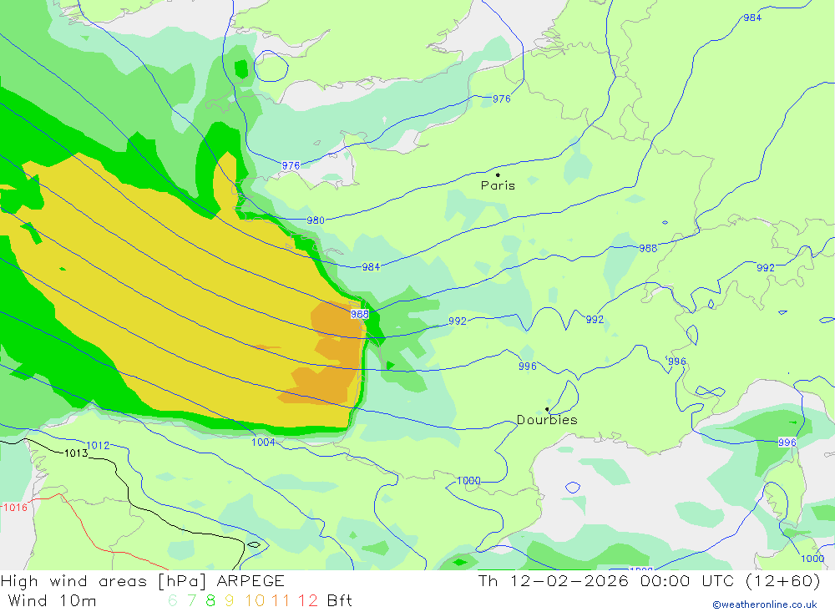
Task: Click the 988 isobar label east of Paris
Action: tap(648, 248)
